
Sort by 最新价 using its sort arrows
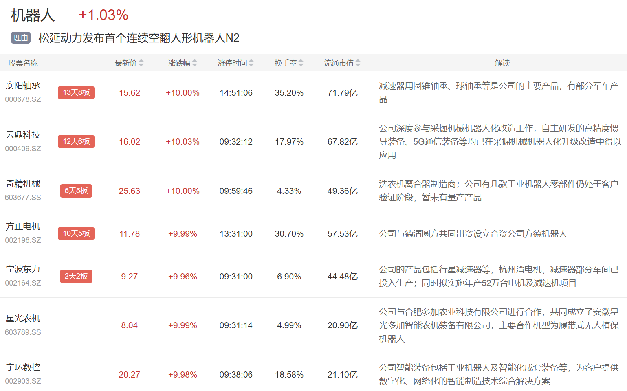(x=141, y=63)
